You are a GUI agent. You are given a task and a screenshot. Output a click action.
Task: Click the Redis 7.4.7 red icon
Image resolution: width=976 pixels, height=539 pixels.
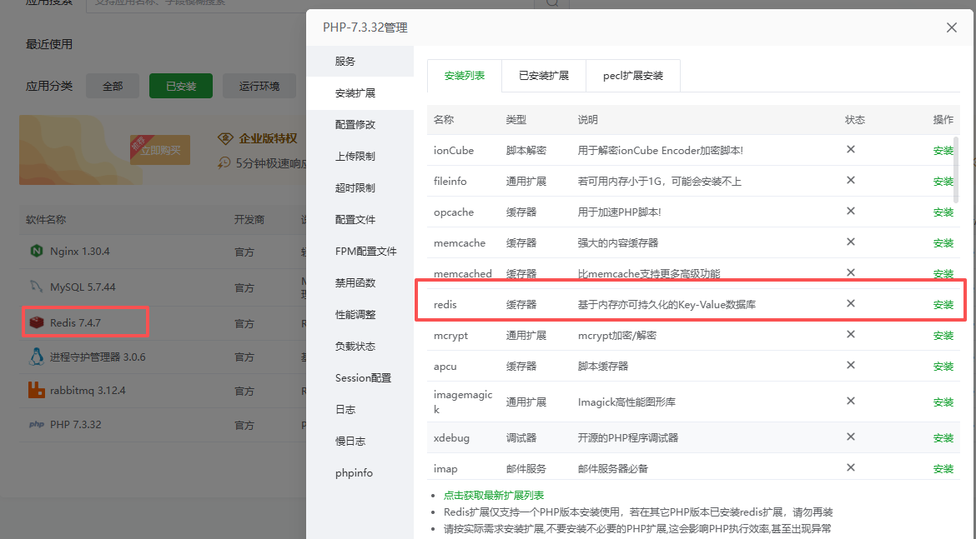(37, 322)
